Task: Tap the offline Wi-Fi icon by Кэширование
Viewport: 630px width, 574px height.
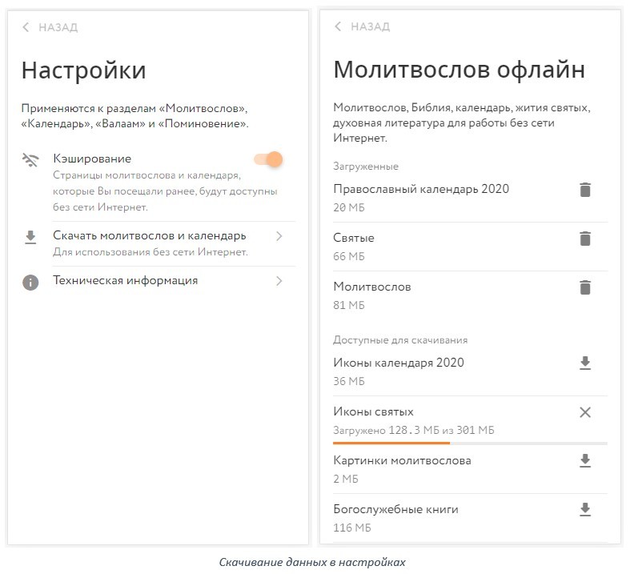Action: (30, 160)
